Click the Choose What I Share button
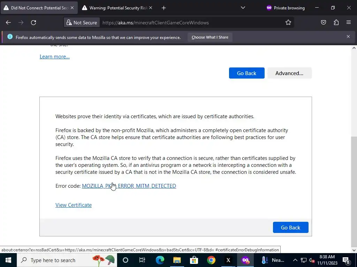 [210, 37]
